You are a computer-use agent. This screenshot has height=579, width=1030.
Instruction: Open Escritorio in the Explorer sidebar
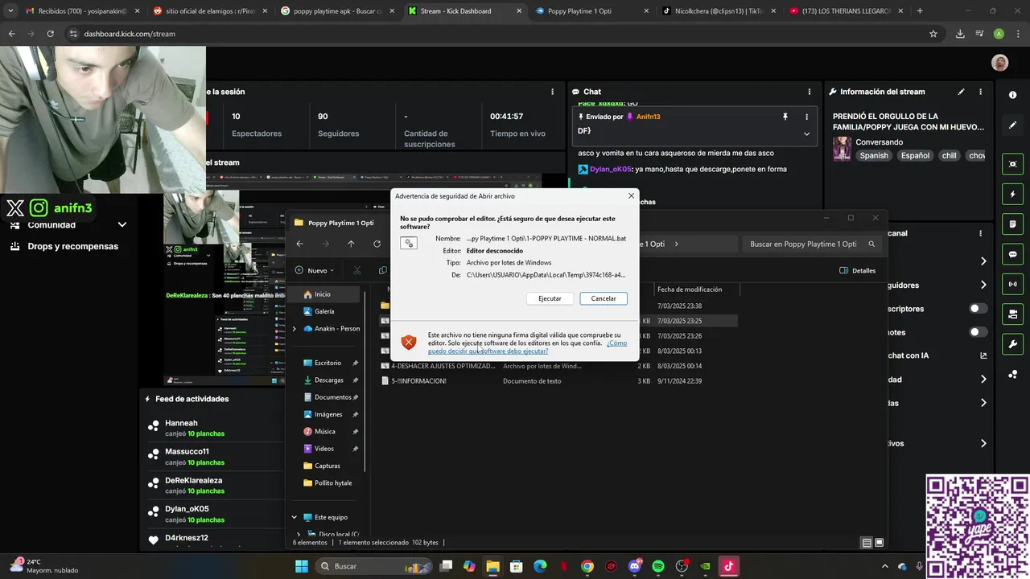328,363
